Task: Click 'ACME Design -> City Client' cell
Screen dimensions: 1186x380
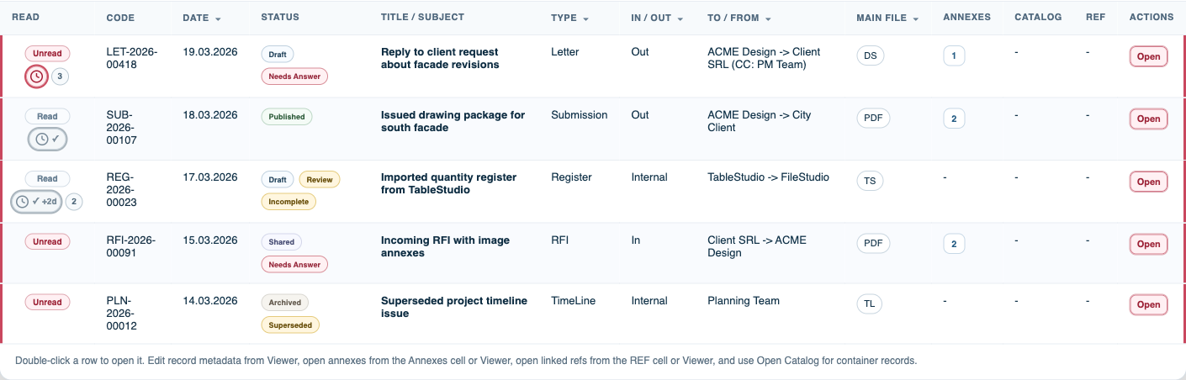Action: coord(760,121)
